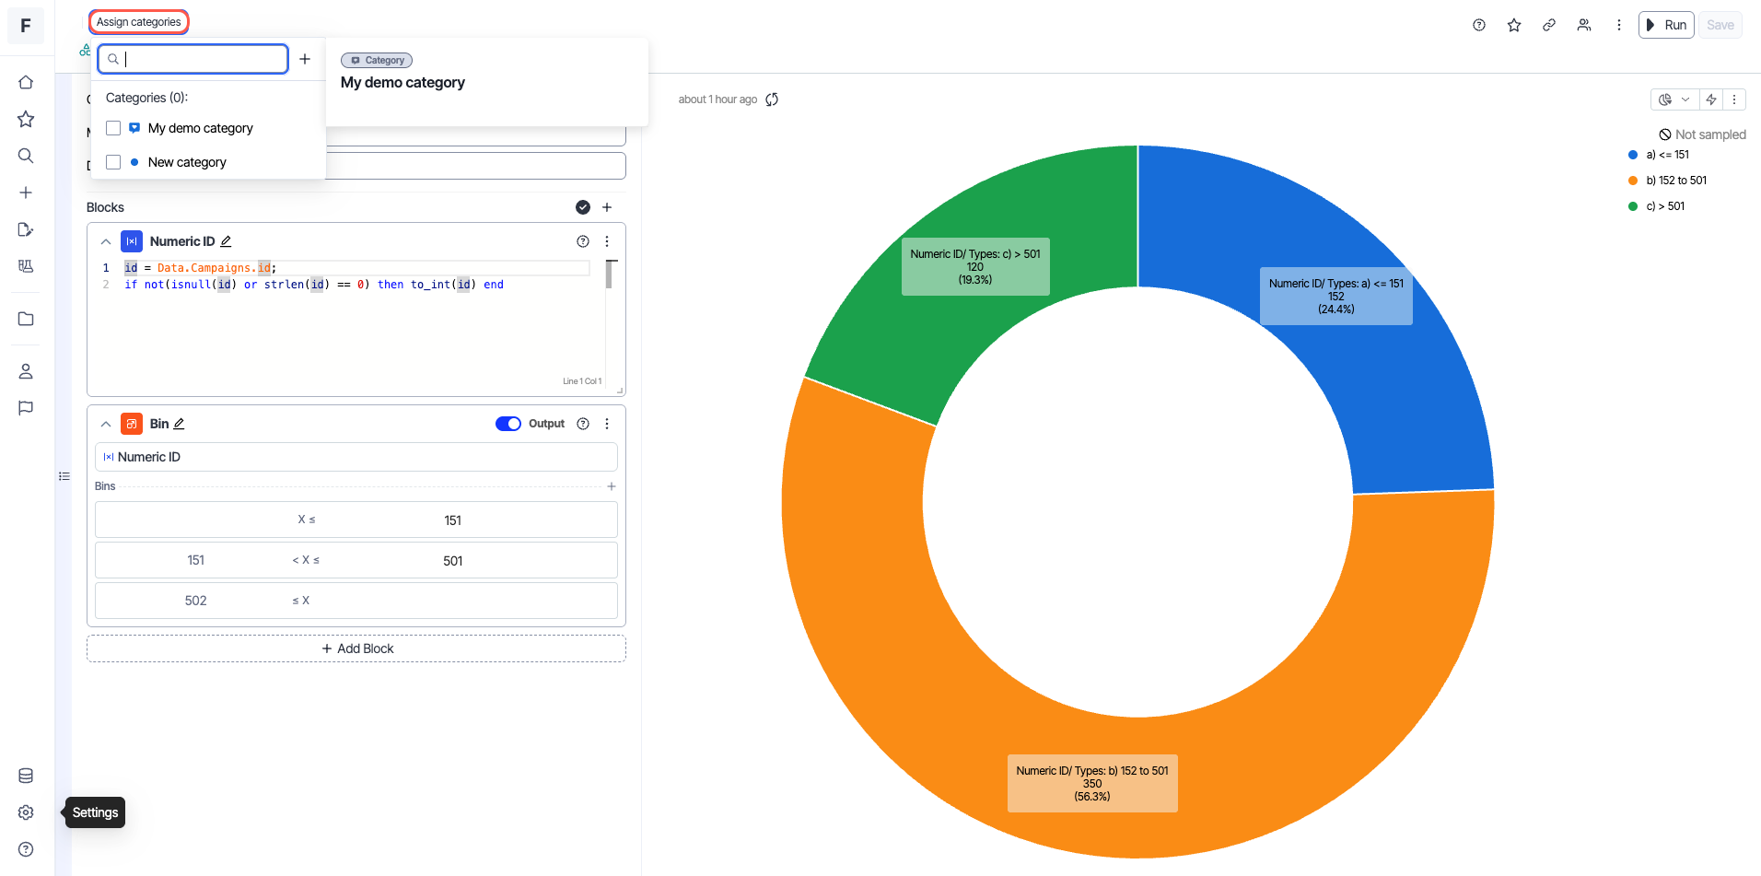The image size is (1761, 876).
Task: Toggle the Bin block Output switch
Action: click(508, 424)
